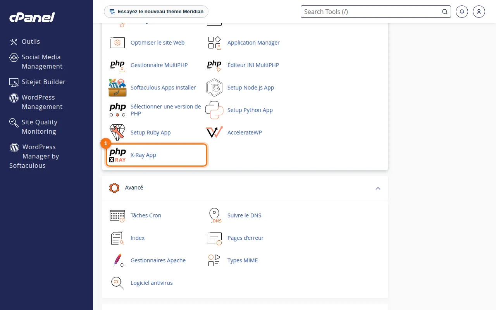
Task: Click the Éditeur INI MultiPHP icon
Action: pyautogui.click(x=214, y=65)
